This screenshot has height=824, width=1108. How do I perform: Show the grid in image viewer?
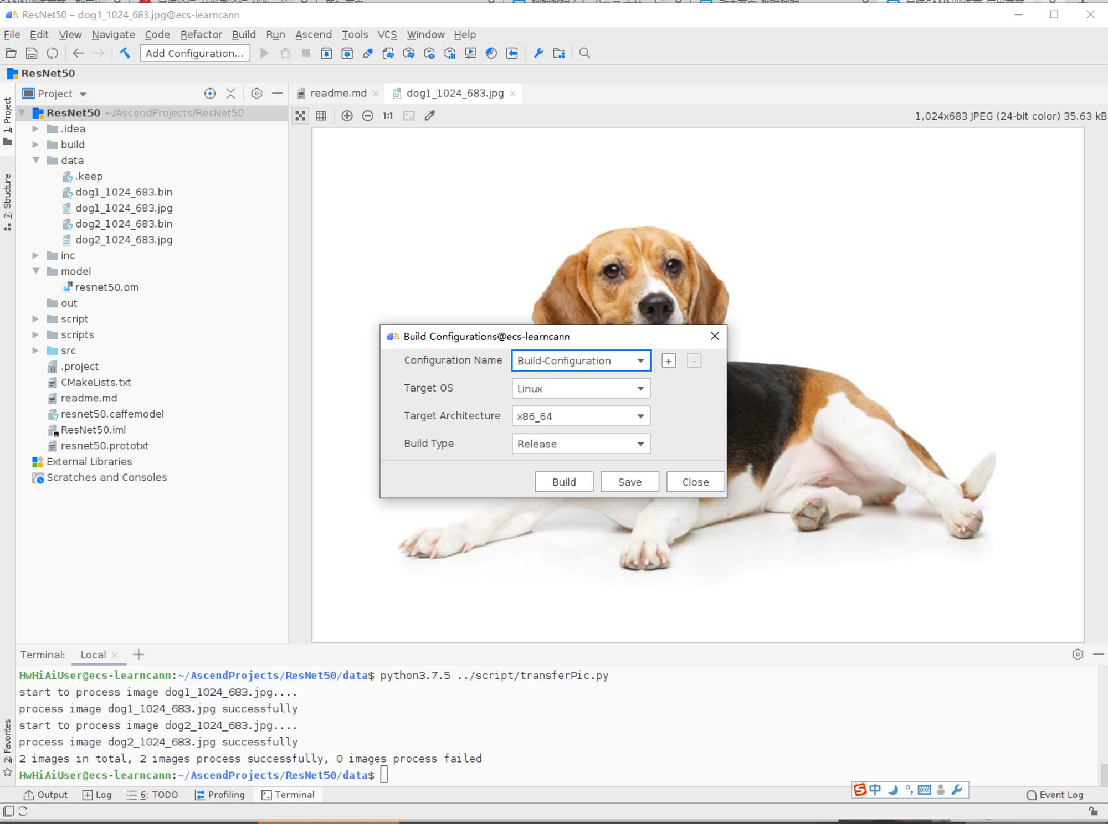(x=321, y=116)
